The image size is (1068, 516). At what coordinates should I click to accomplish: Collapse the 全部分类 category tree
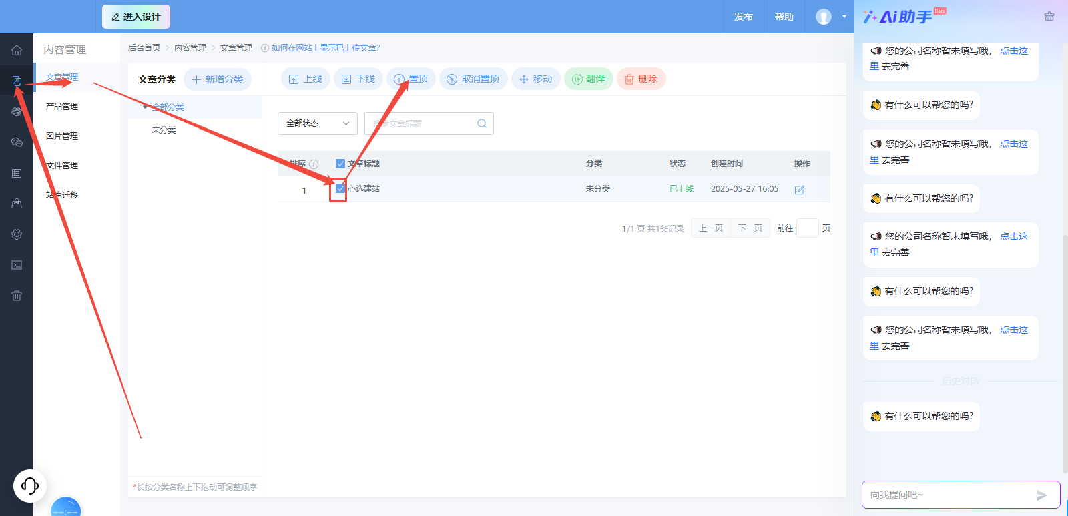pyautogui.click(x=146, y=107)
